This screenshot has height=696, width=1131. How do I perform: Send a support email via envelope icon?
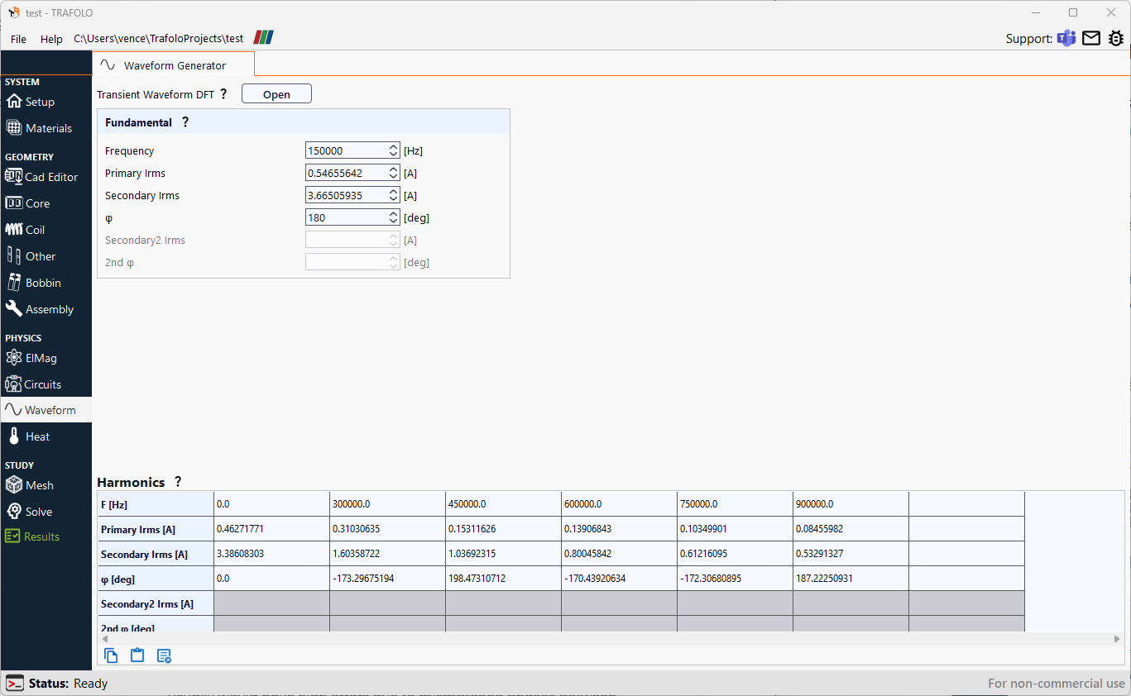click(x=1091, y=38)
